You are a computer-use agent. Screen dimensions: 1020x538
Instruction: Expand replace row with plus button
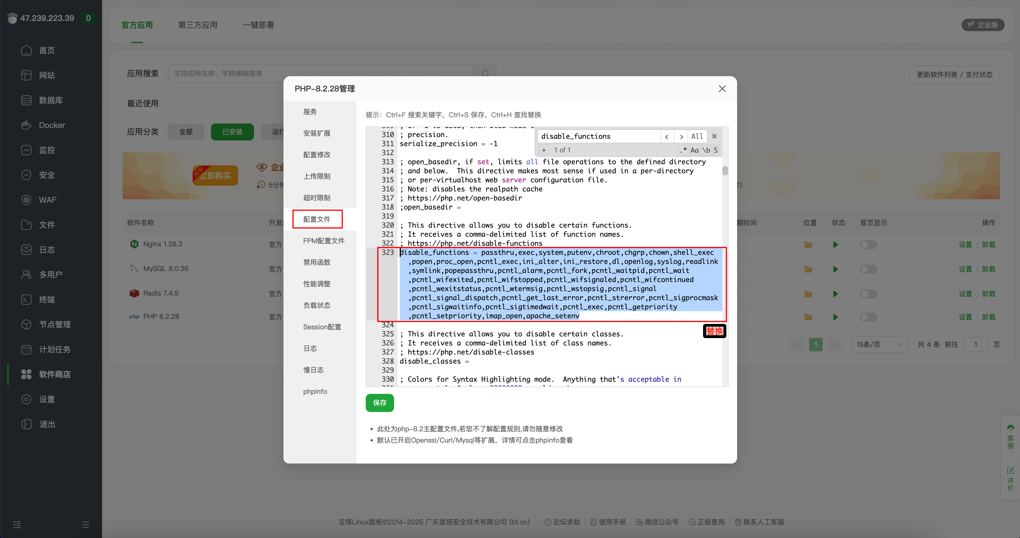tap(544, 150)
